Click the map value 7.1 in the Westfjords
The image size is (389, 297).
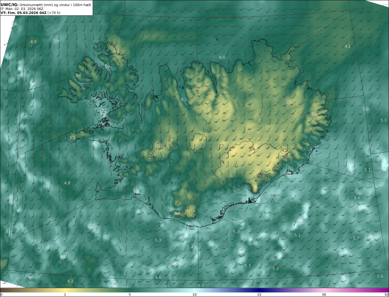107,66
